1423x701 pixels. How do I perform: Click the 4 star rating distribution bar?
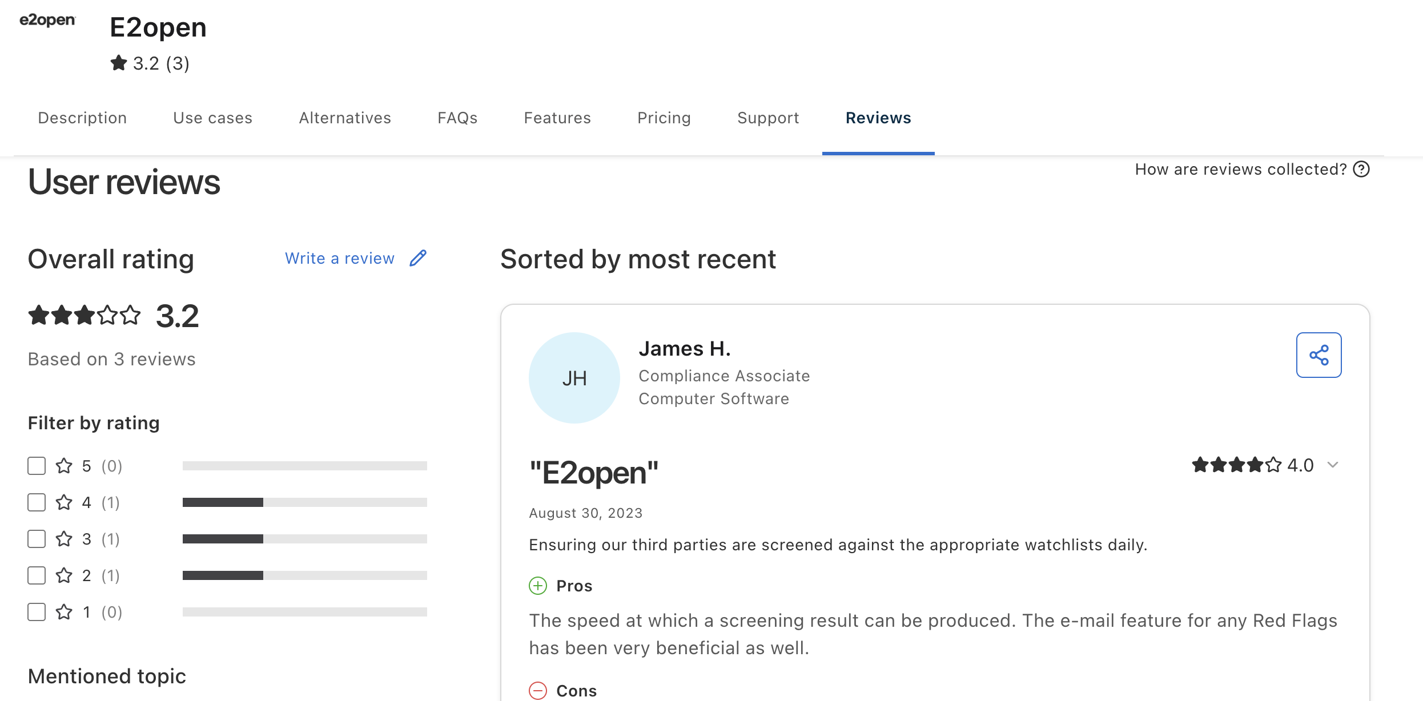tap(305, 502)
